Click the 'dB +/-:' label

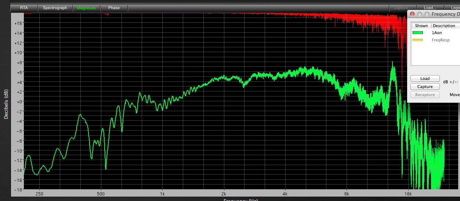(x=450, y=82)
